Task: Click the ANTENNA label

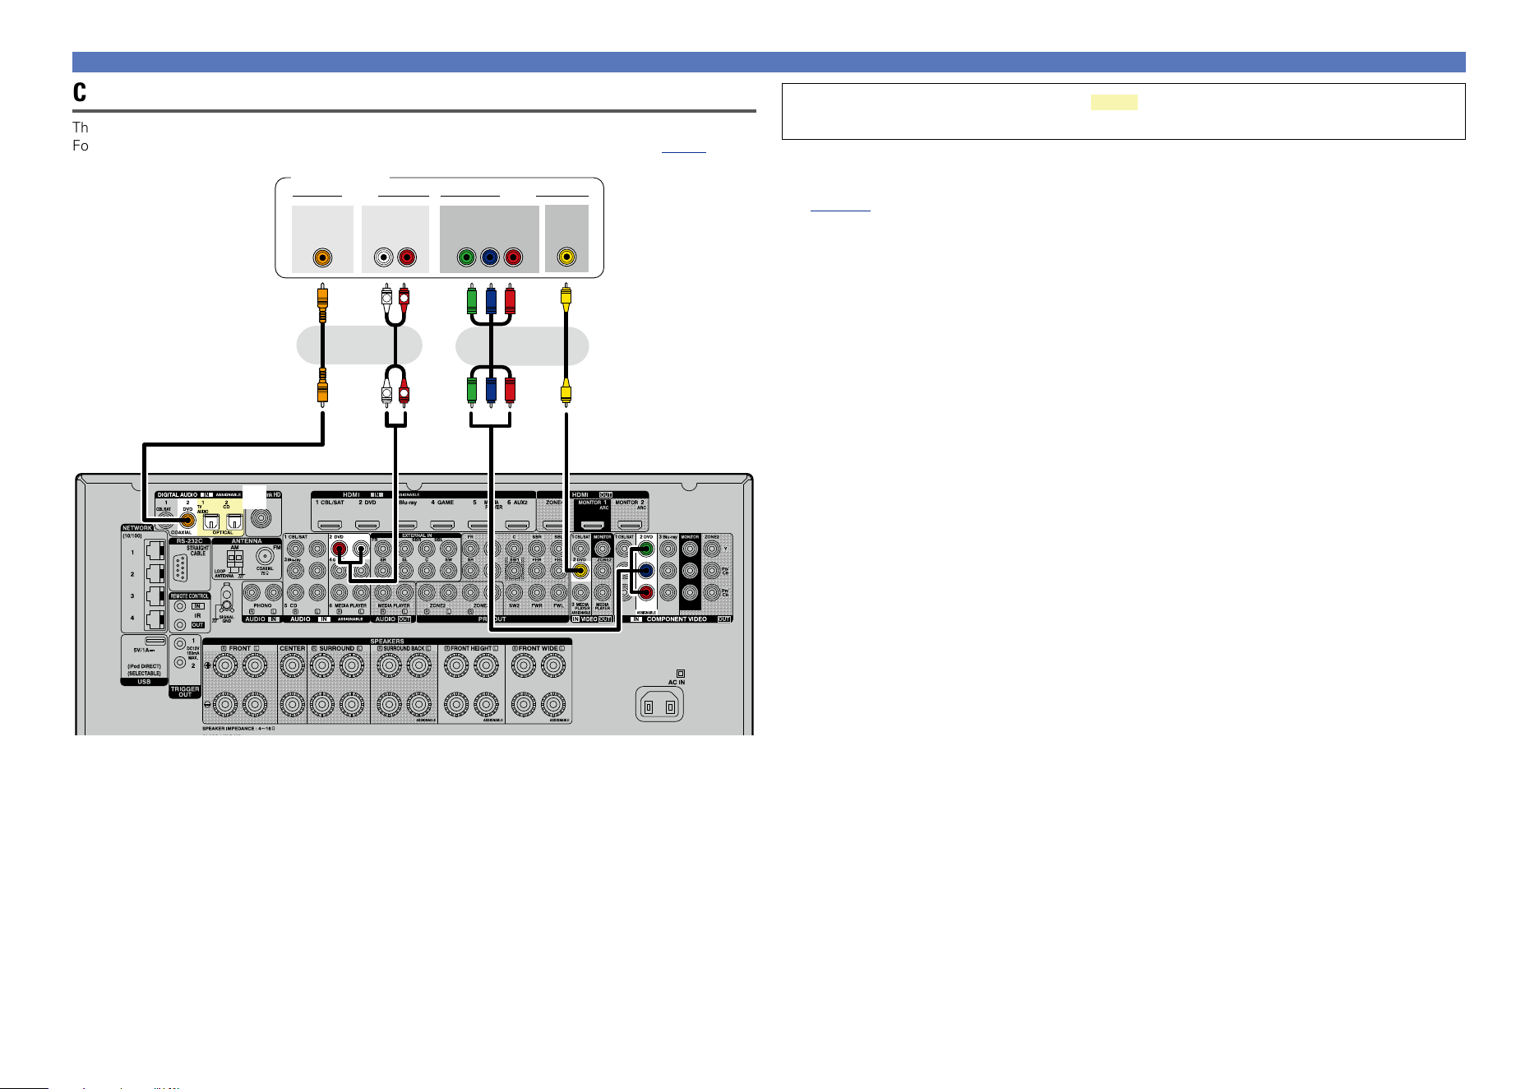Action: [x=247, y=541]
